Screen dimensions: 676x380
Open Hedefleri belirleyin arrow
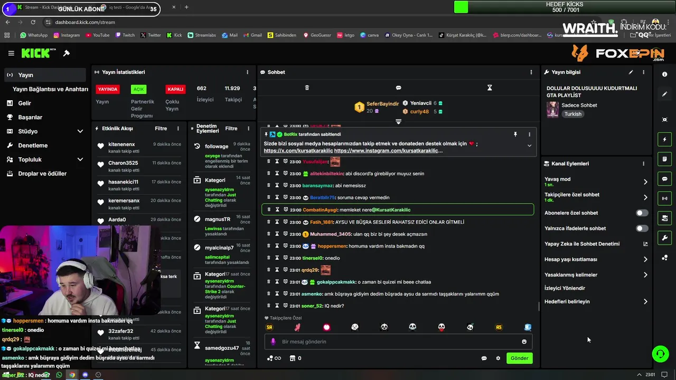click(x=645, y=302)
